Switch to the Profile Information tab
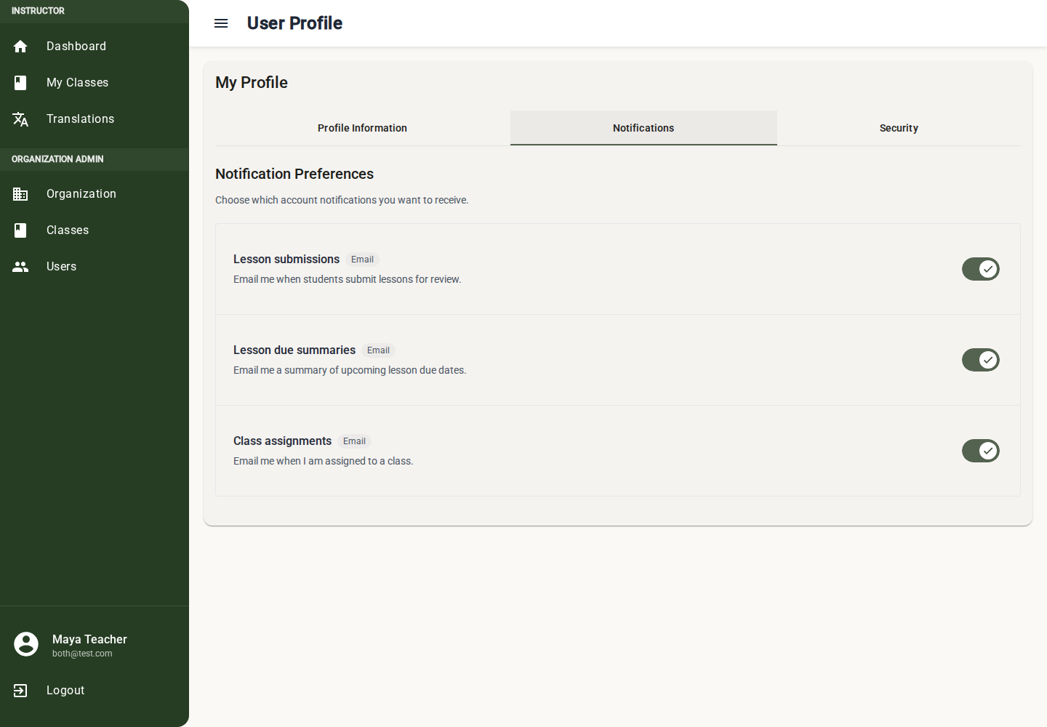Viewport: 1047px width, 727px height. [x=362, y=128]
